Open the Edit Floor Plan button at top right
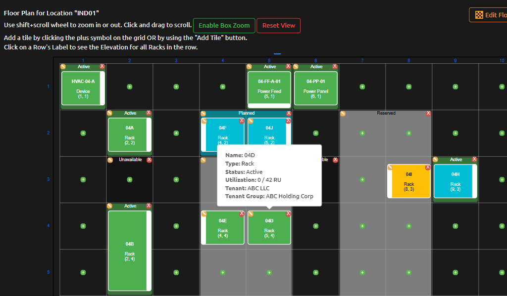 tap(495, 15)
